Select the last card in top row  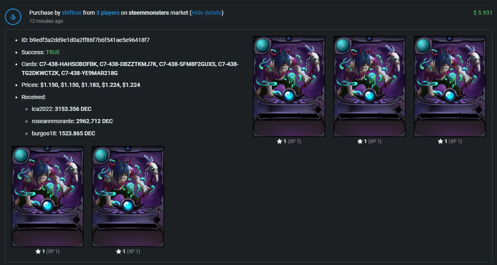(x=450, y=86)
